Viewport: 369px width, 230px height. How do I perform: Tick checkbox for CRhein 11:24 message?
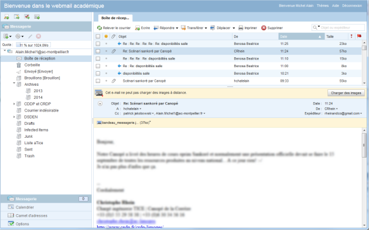[98, 51]
